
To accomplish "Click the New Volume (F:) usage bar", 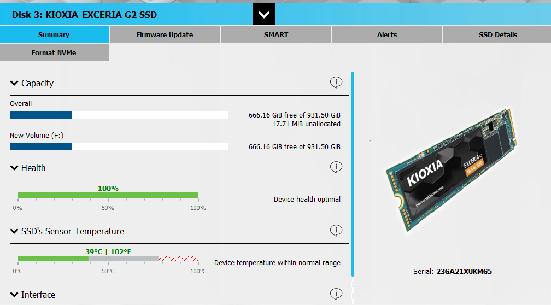I will (x=119, y=146).
